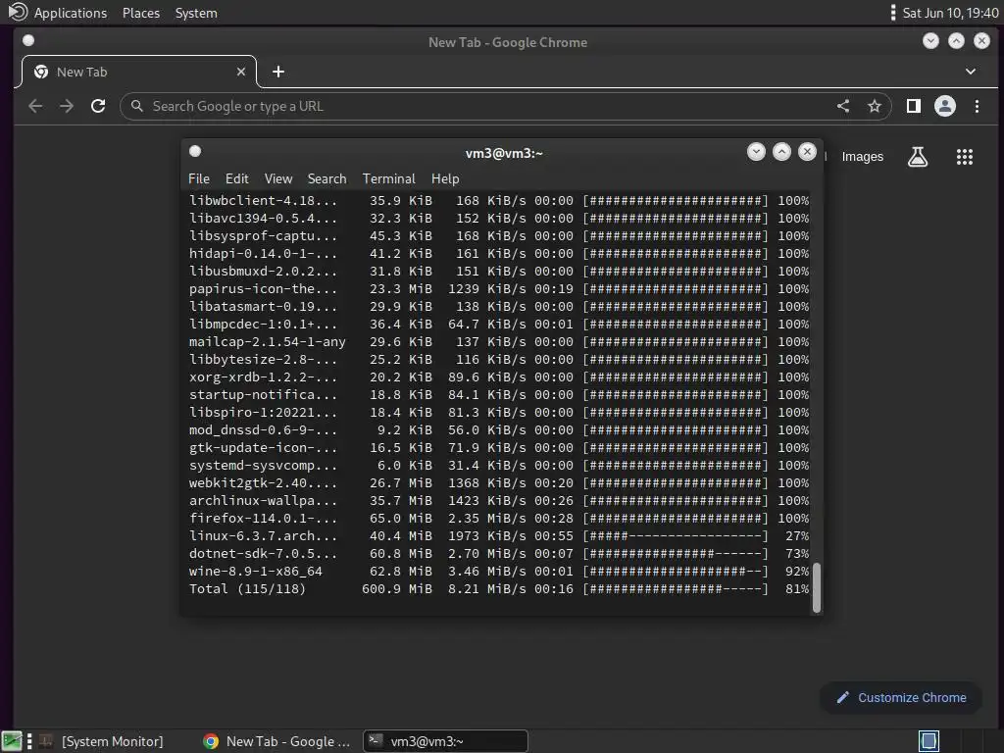Select mailcap-2.1.54-1-any text
This screenshot has width=1004, height=753.
[x=267, y=342]
